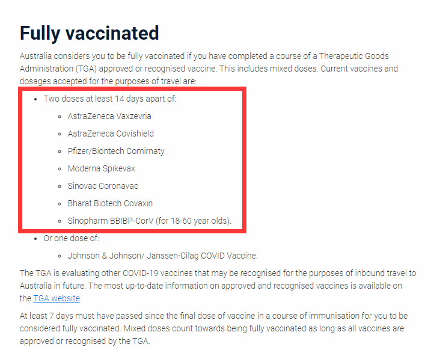Click the Moderna Spikevax entry
Screen dimensions: 425x350
[102, 168]
